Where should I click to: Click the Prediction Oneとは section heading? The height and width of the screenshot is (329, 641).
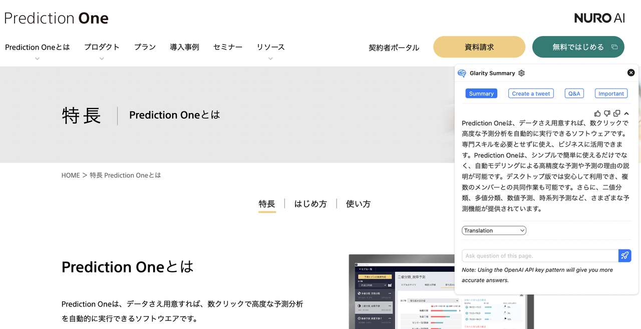[128, 267]
